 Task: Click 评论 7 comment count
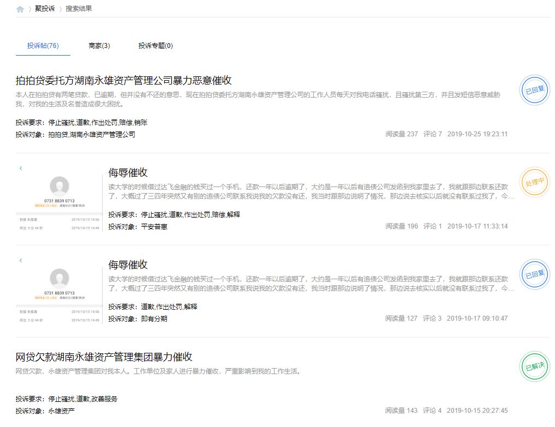(x=433, y=134)
